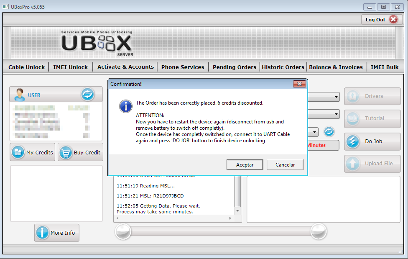Click the Tutorial button label
The height and width of the screenshot is (259, 408).
tap(375, 118)
